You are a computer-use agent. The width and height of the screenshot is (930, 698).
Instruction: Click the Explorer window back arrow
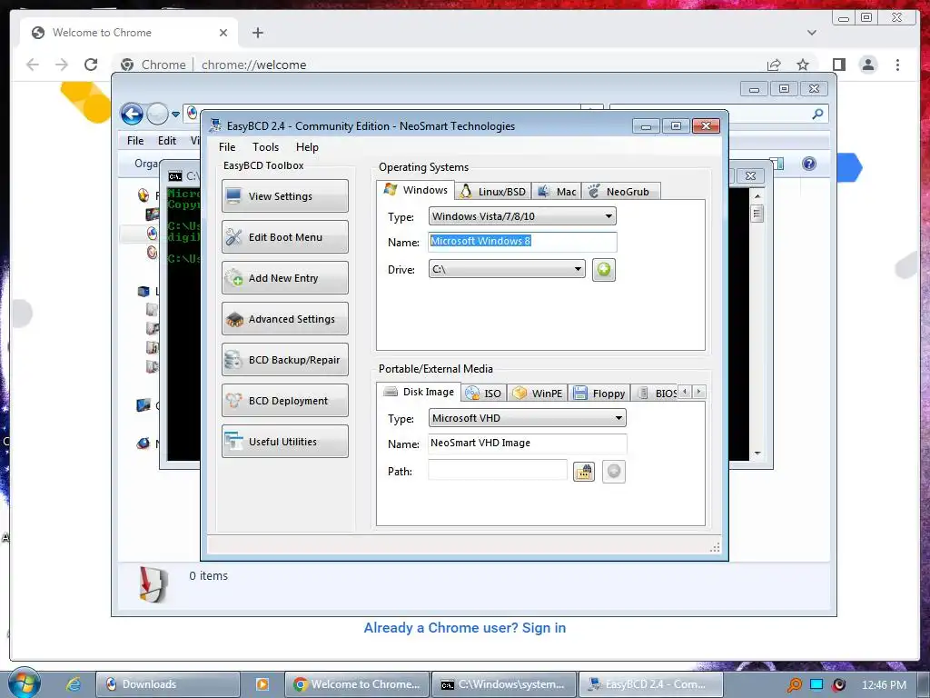[x=132, y=114]
